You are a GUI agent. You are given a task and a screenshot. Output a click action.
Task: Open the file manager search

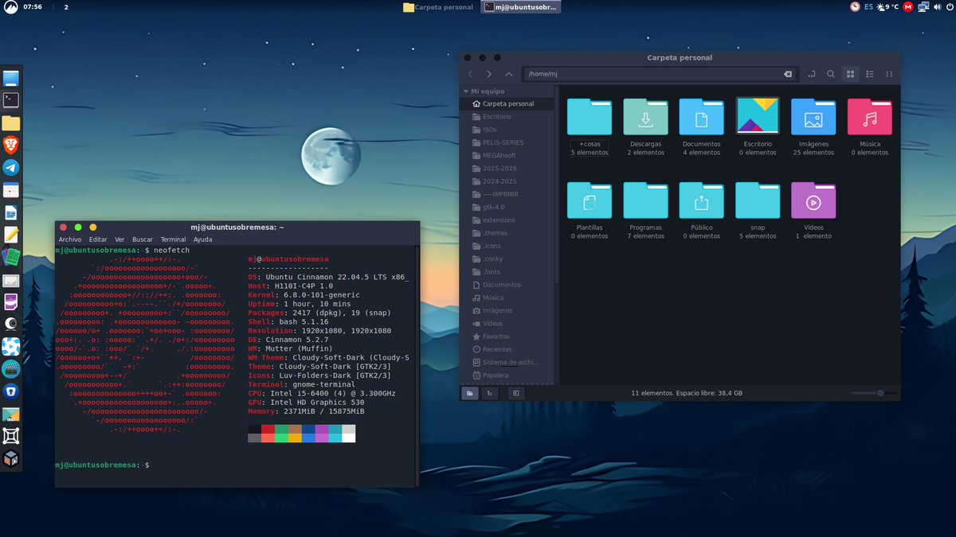tap(831, 74)
